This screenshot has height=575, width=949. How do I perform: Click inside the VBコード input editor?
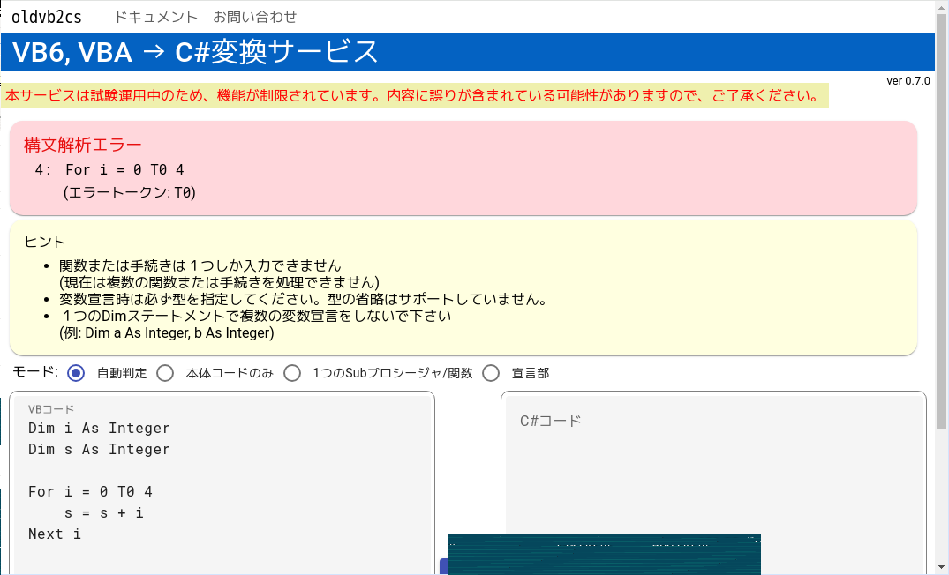click(x=221, y=467)
